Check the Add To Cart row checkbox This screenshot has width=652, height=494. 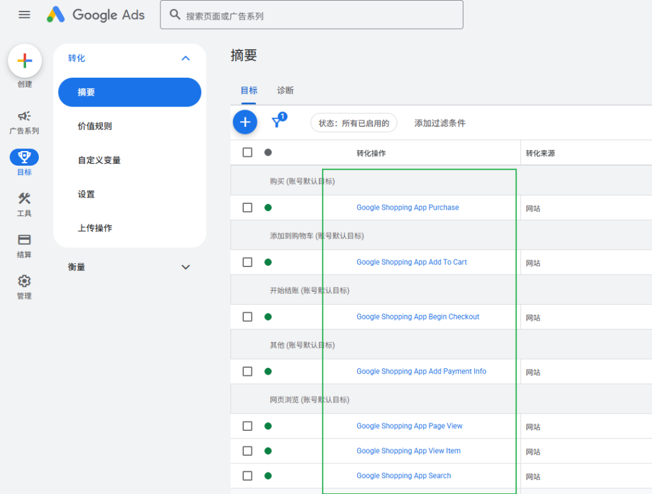point(248,262)
